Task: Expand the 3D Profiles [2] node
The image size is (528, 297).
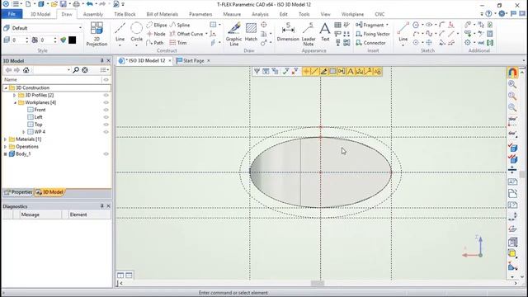Action: (x=15, y=96)
